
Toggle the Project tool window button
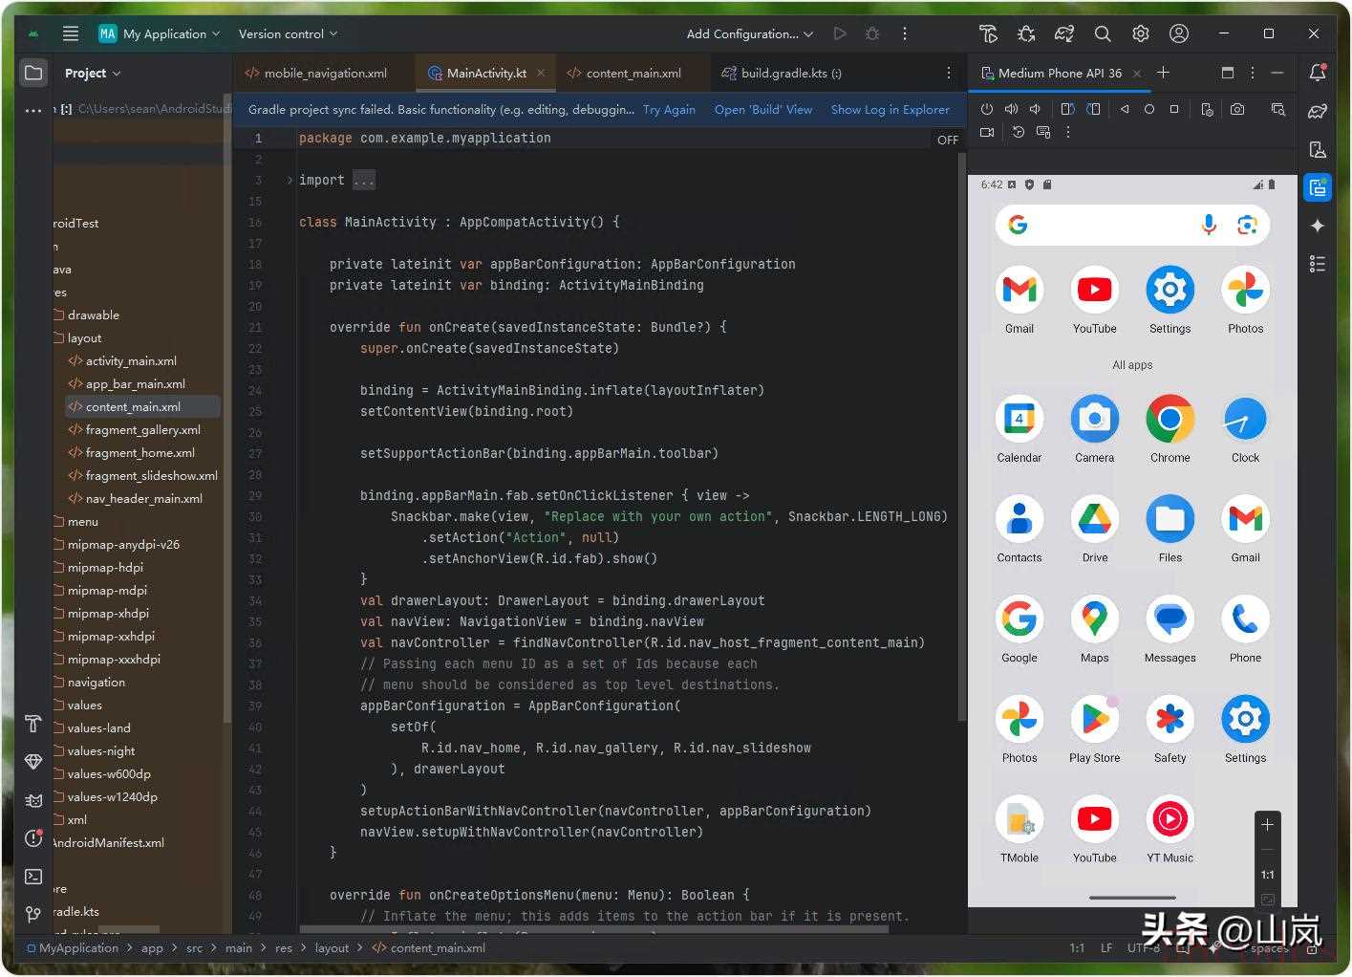[33, 73]
